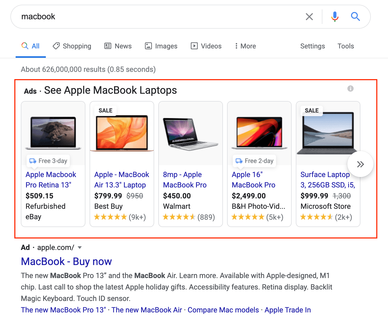Click See Apple MacBook Laptops heading
The height and width of the screenshot is (327, 388).
[110, 90]
